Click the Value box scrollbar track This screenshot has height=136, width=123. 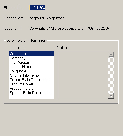(111, 75)
